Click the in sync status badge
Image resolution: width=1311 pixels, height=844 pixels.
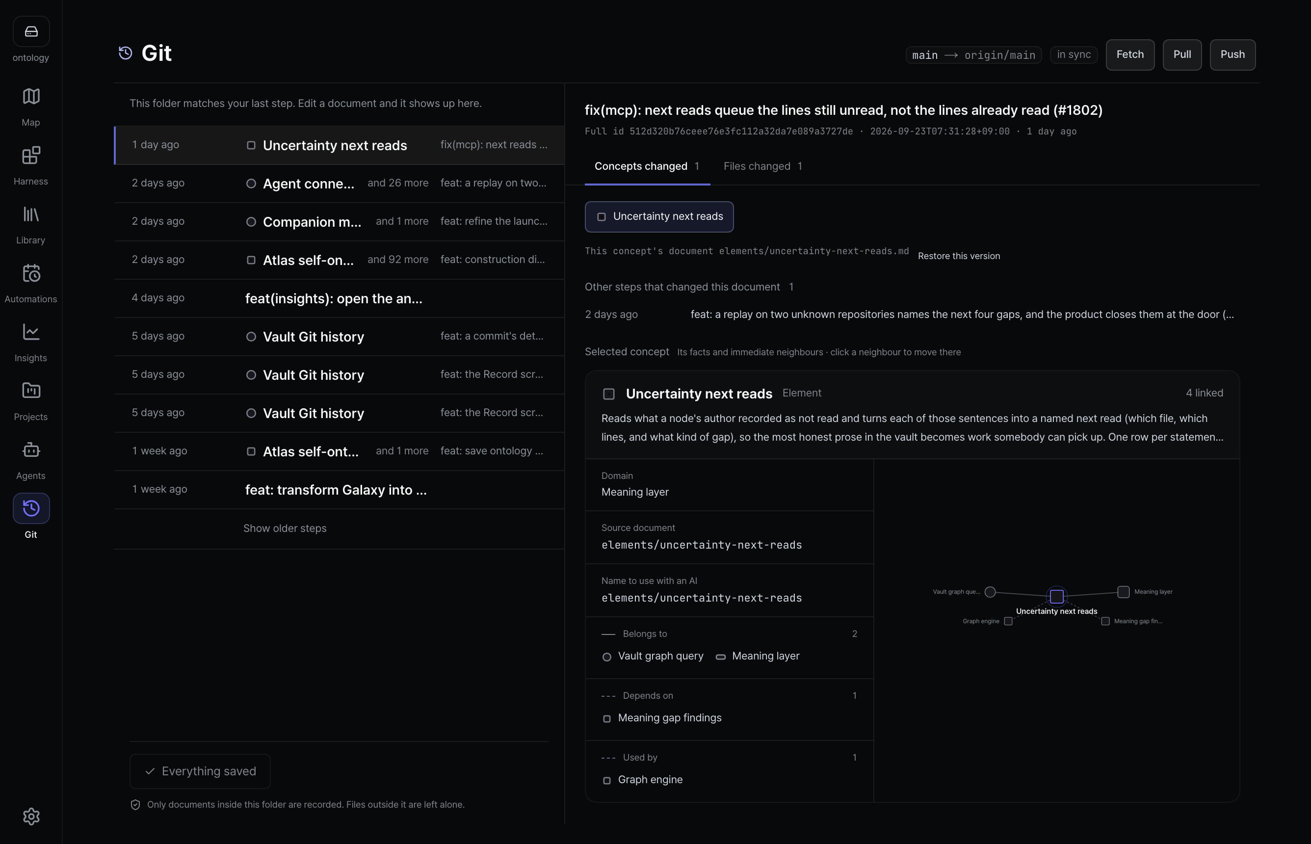1073,55
